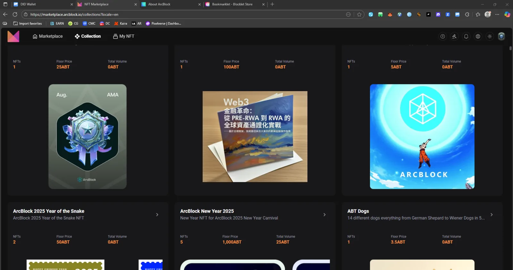513x270 pixels.
Task: Click the 25ABT total volume value
Action: pyautogui.click(x=283, y=242)
